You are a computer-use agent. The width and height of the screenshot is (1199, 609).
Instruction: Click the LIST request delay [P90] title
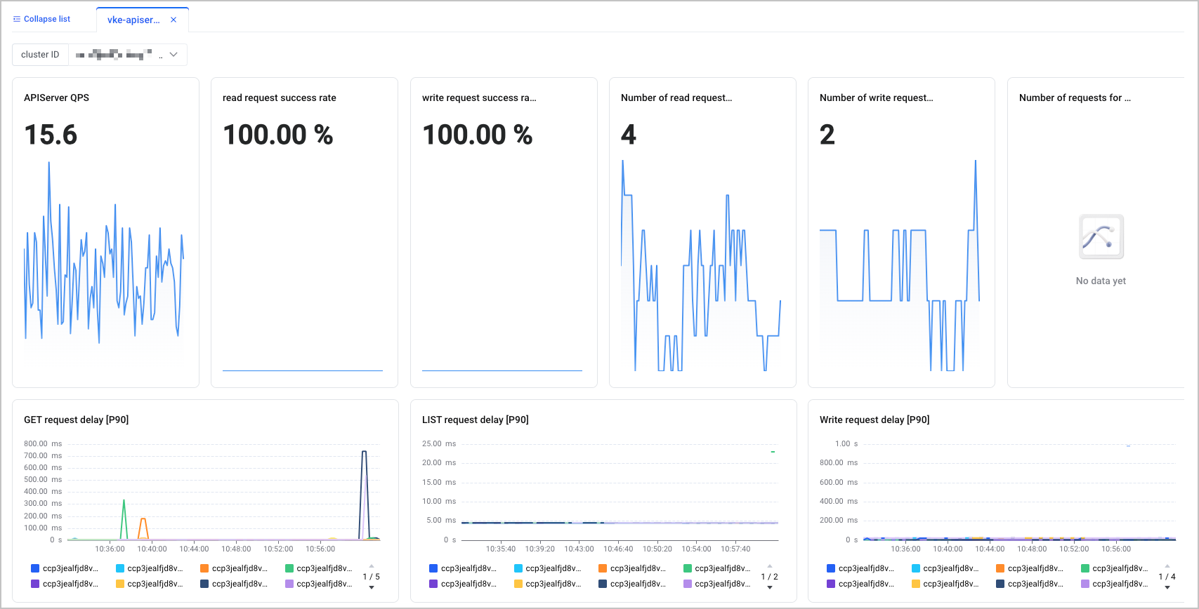coord(476,420)
